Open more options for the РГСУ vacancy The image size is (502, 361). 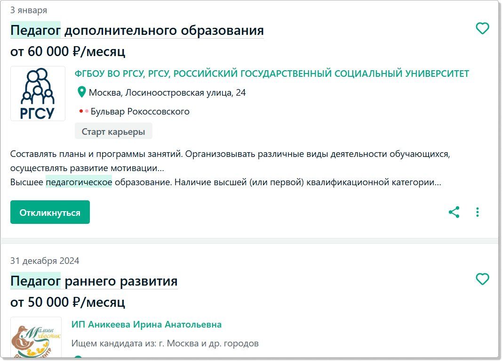(x=478, y=212)
